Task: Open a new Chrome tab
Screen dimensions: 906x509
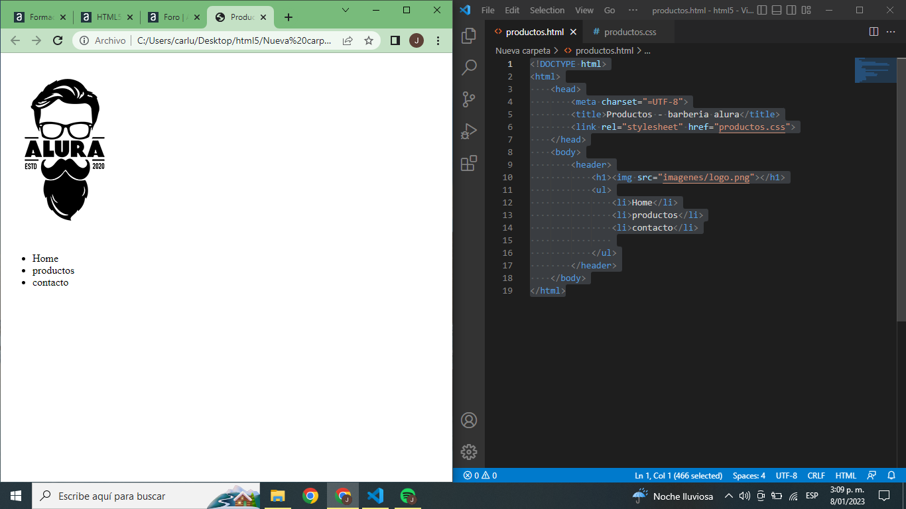Action: click(289, 17)
